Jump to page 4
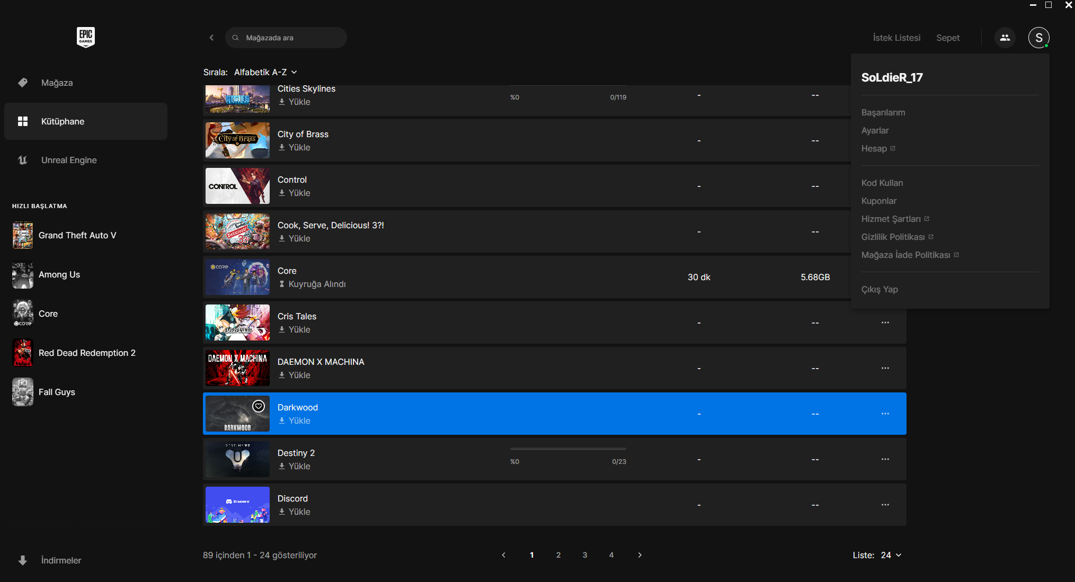Screen dimensions: 1075x582 [x=611, y=555]
